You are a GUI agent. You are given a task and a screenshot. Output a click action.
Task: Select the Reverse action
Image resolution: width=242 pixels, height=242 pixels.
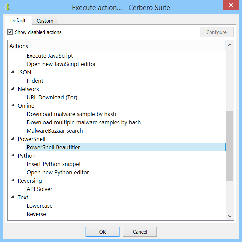coord(36,214)
